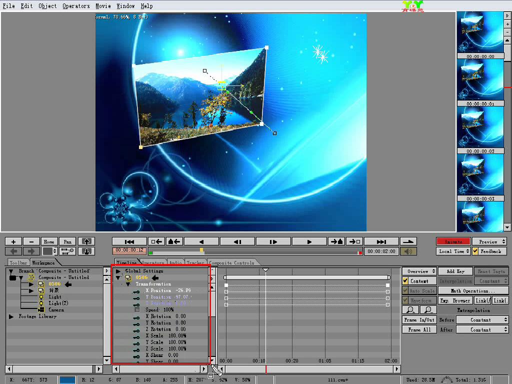Select the Camera object icon in workspace

point(41,309)
